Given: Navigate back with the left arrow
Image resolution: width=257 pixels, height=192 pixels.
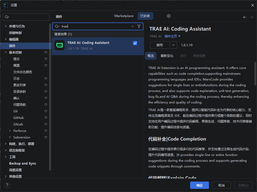Looking at the screenshot, I should (x=245, y=17).
